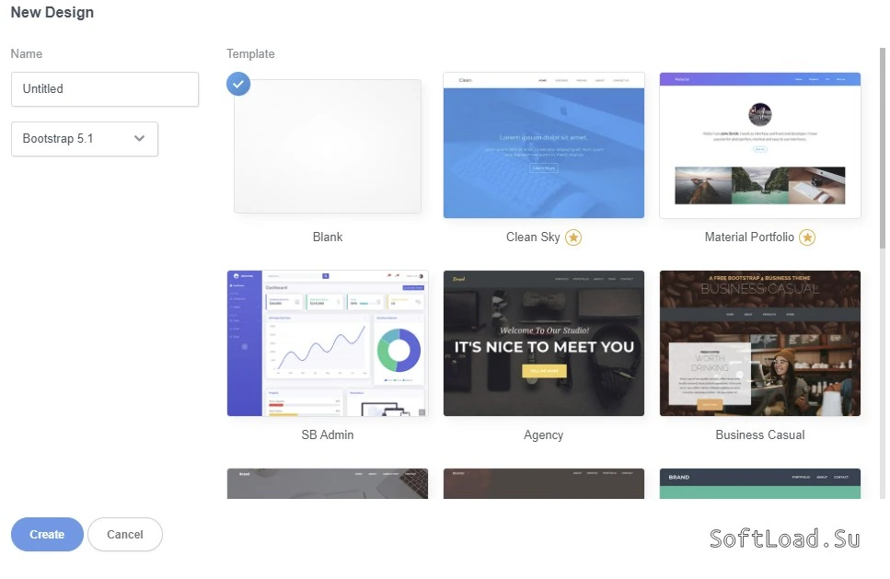Click the vertical scrollbar in the template list
The height and width of the screenshot is (579, 890).
pos(882,147)
